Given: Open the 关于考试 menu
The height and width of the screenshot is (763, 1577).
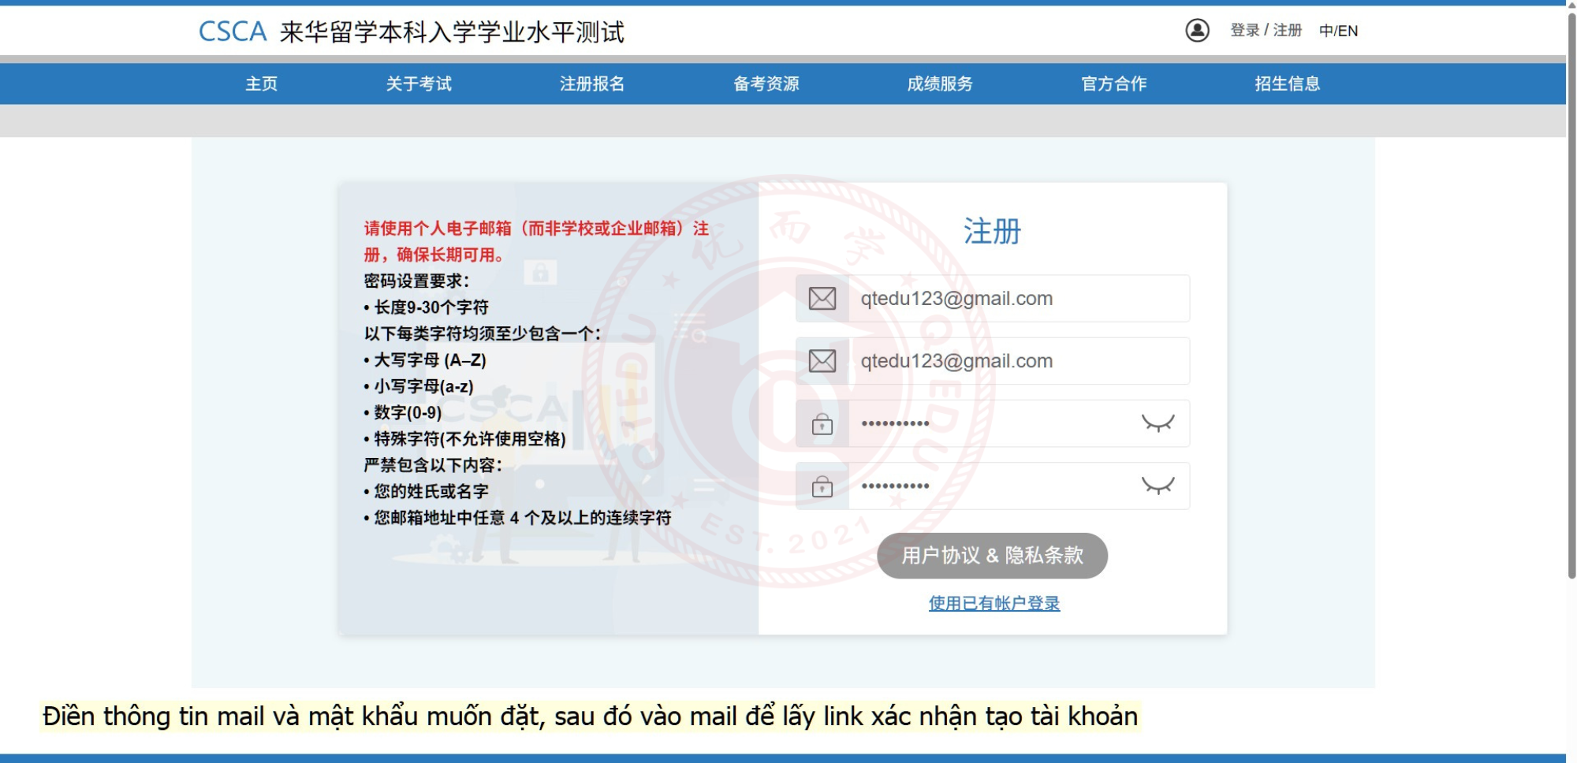Looking at the screenshot, I should (419, 84).
